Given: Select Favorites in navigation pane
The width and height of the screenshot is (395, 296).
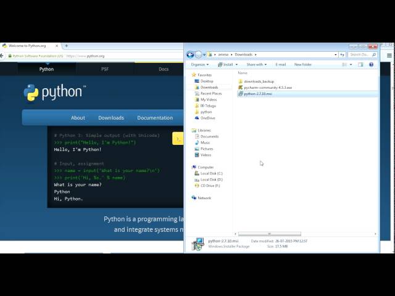Looking at the screenshot, I should (202, 75).
